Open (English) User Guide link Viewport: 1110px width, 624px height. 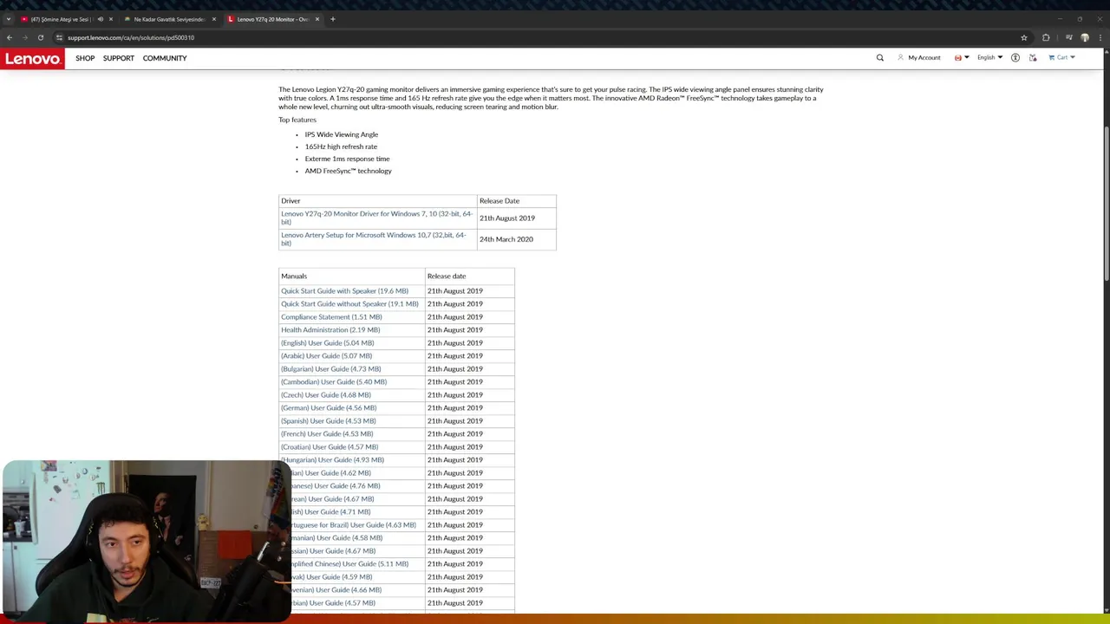(x=328, y=343)
